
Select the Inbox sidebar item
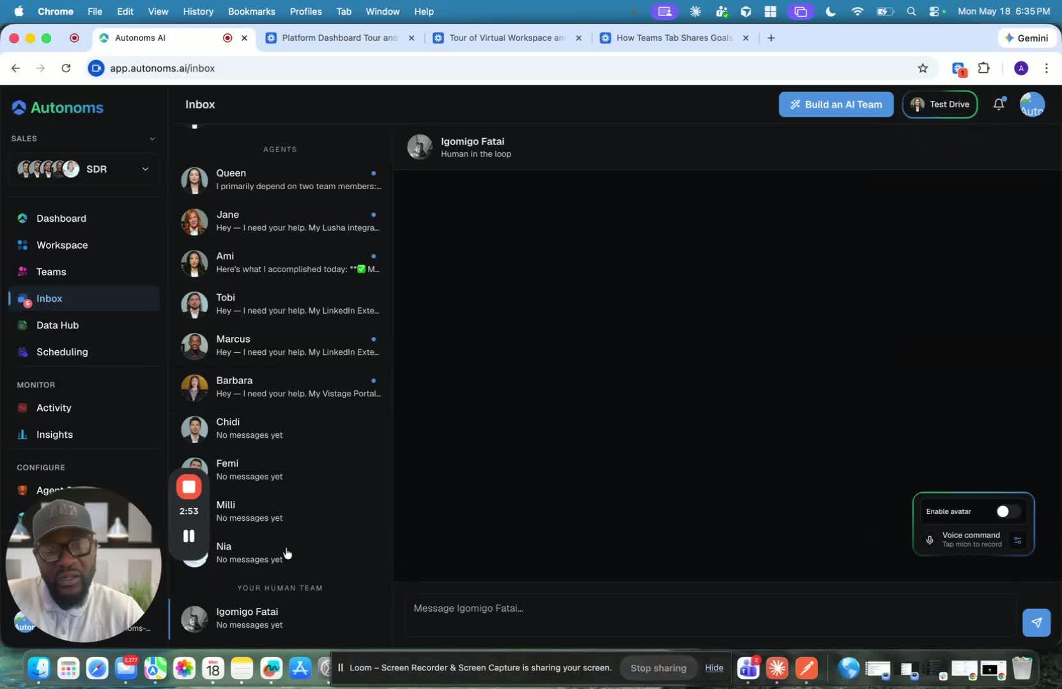point(84,298)
